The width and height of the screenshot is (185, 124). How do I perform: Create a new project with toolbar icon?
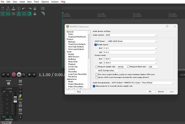click(x=3, y=8)
